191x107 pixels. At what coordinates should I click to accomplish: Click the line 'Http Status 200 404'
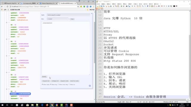click(119, 61)
